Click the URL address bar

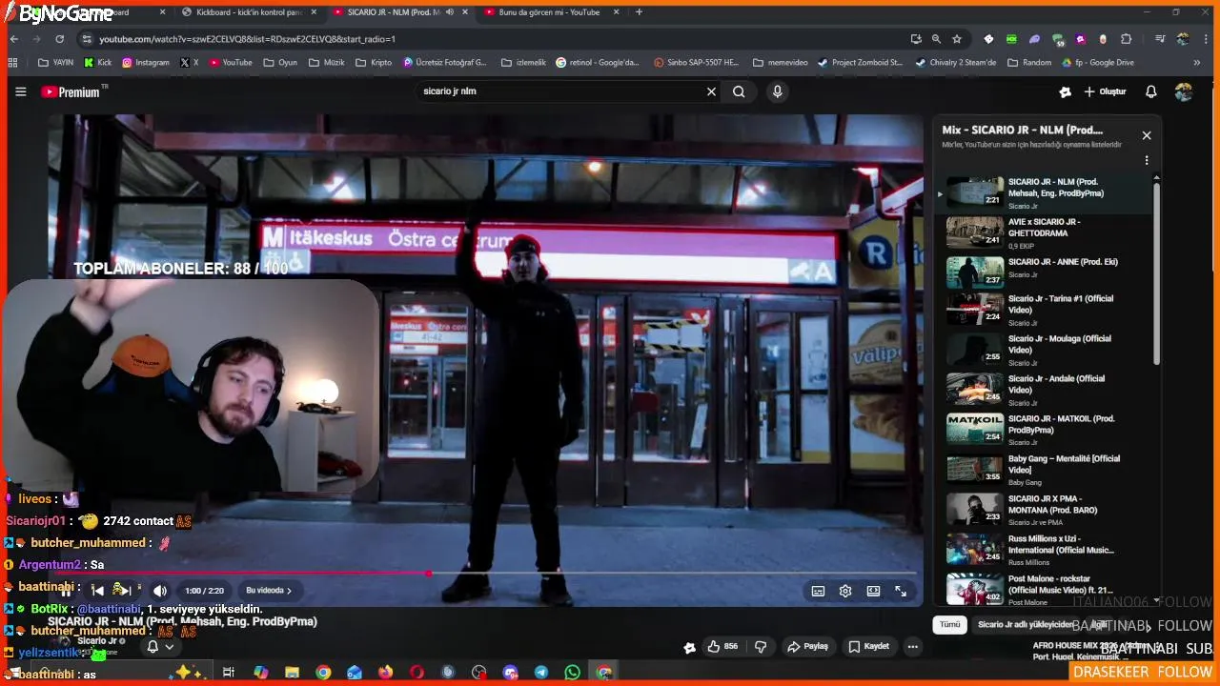(496, 39)
